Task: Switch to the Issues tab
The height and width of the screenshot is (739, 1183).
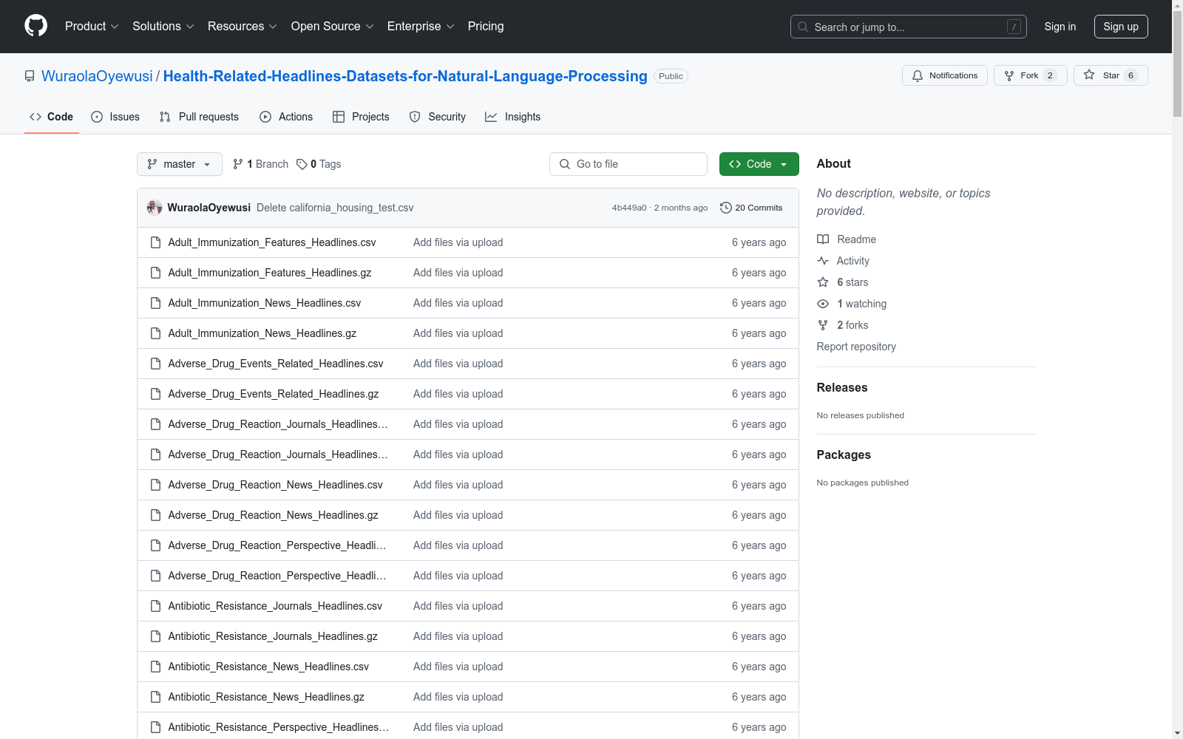Action: (115, 117)
